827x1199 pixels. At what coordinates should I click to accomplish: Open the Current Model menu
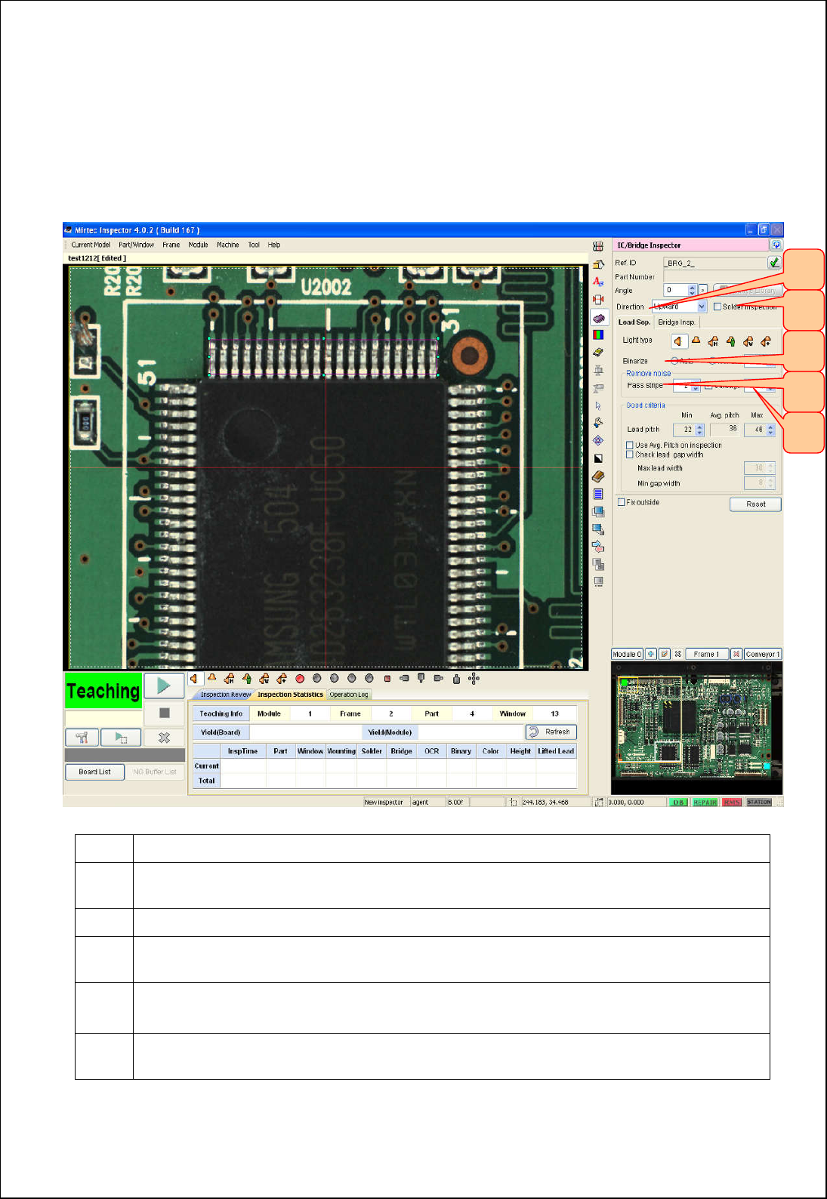click(91, 245)
